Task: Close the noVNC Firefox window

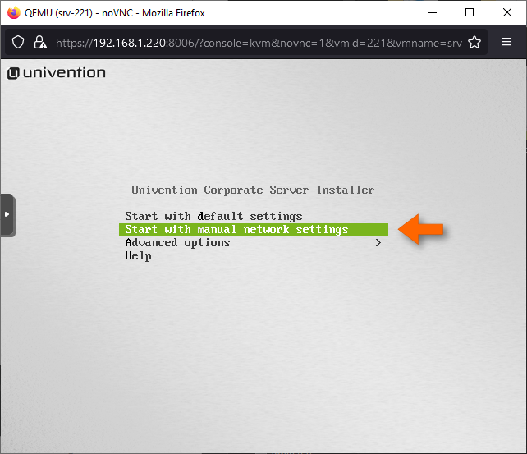Action: 507,13
